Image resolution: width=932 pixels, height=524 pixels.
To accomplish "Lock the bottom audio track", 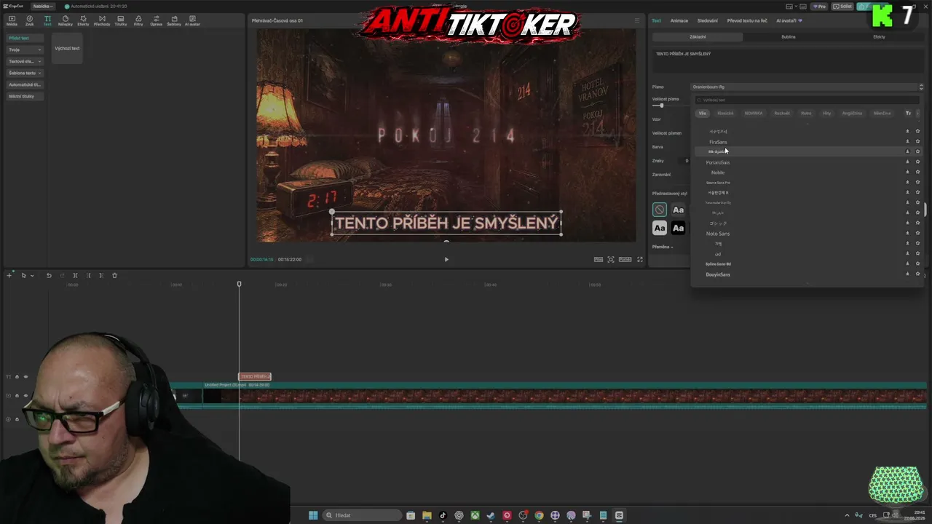I will tap(17, 419).
